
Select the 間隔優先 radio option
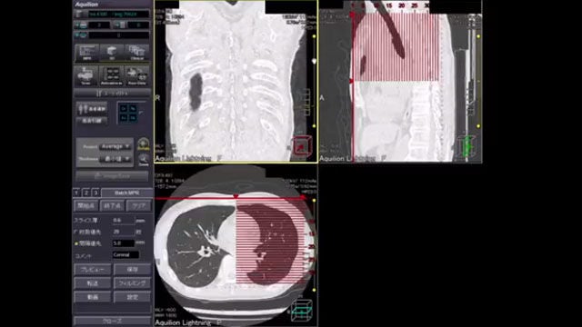point(76,243)
